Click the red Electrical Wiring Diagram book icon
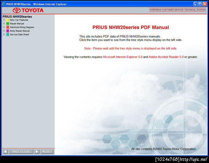 pos(8,27)
